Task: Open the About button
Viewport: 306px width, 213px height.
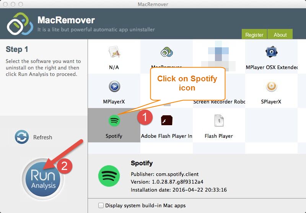Action: (280, 34)
